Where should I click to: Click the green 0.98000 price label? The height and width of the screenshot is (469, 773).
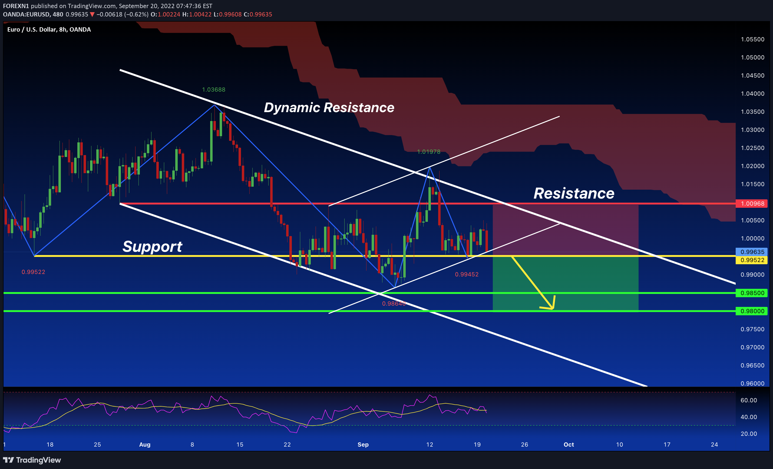[752, 311]
